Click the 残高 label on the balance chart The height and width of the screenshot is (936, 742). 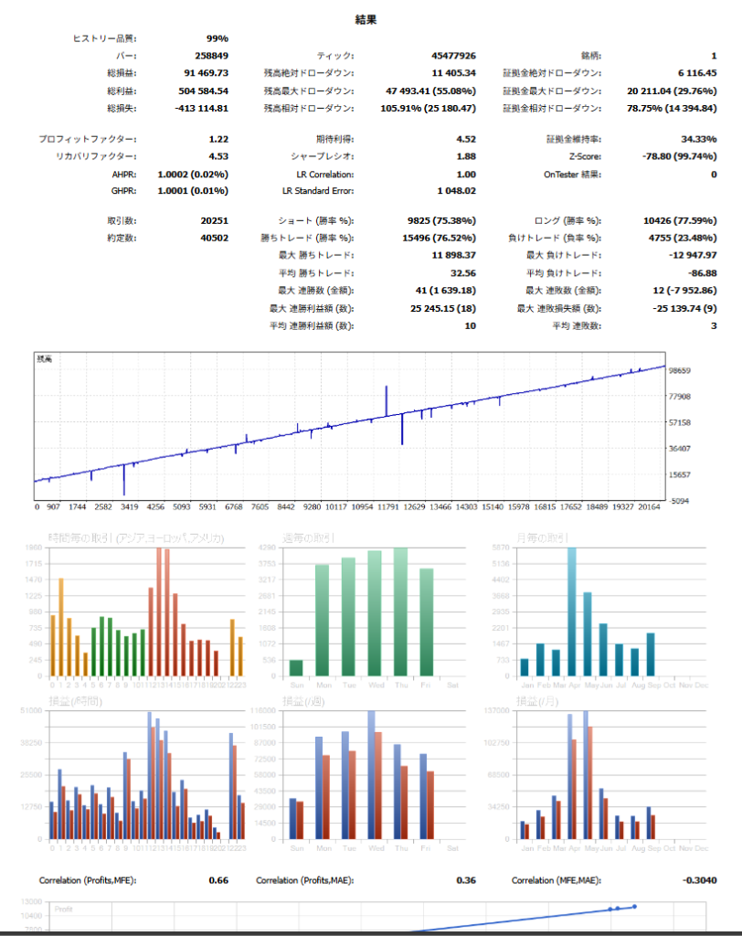[x=45, y=359]
